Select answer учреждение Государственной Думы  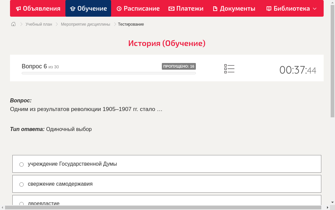[x=22, y=164]
